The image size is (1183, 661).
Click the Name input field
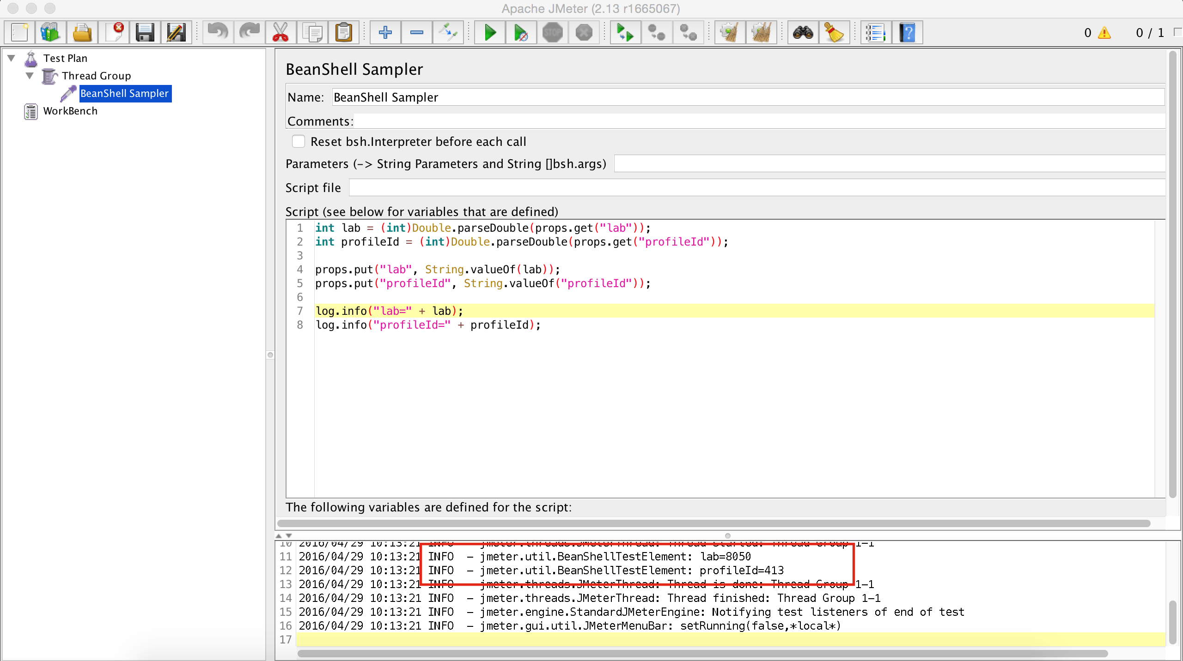coord(748,97)
